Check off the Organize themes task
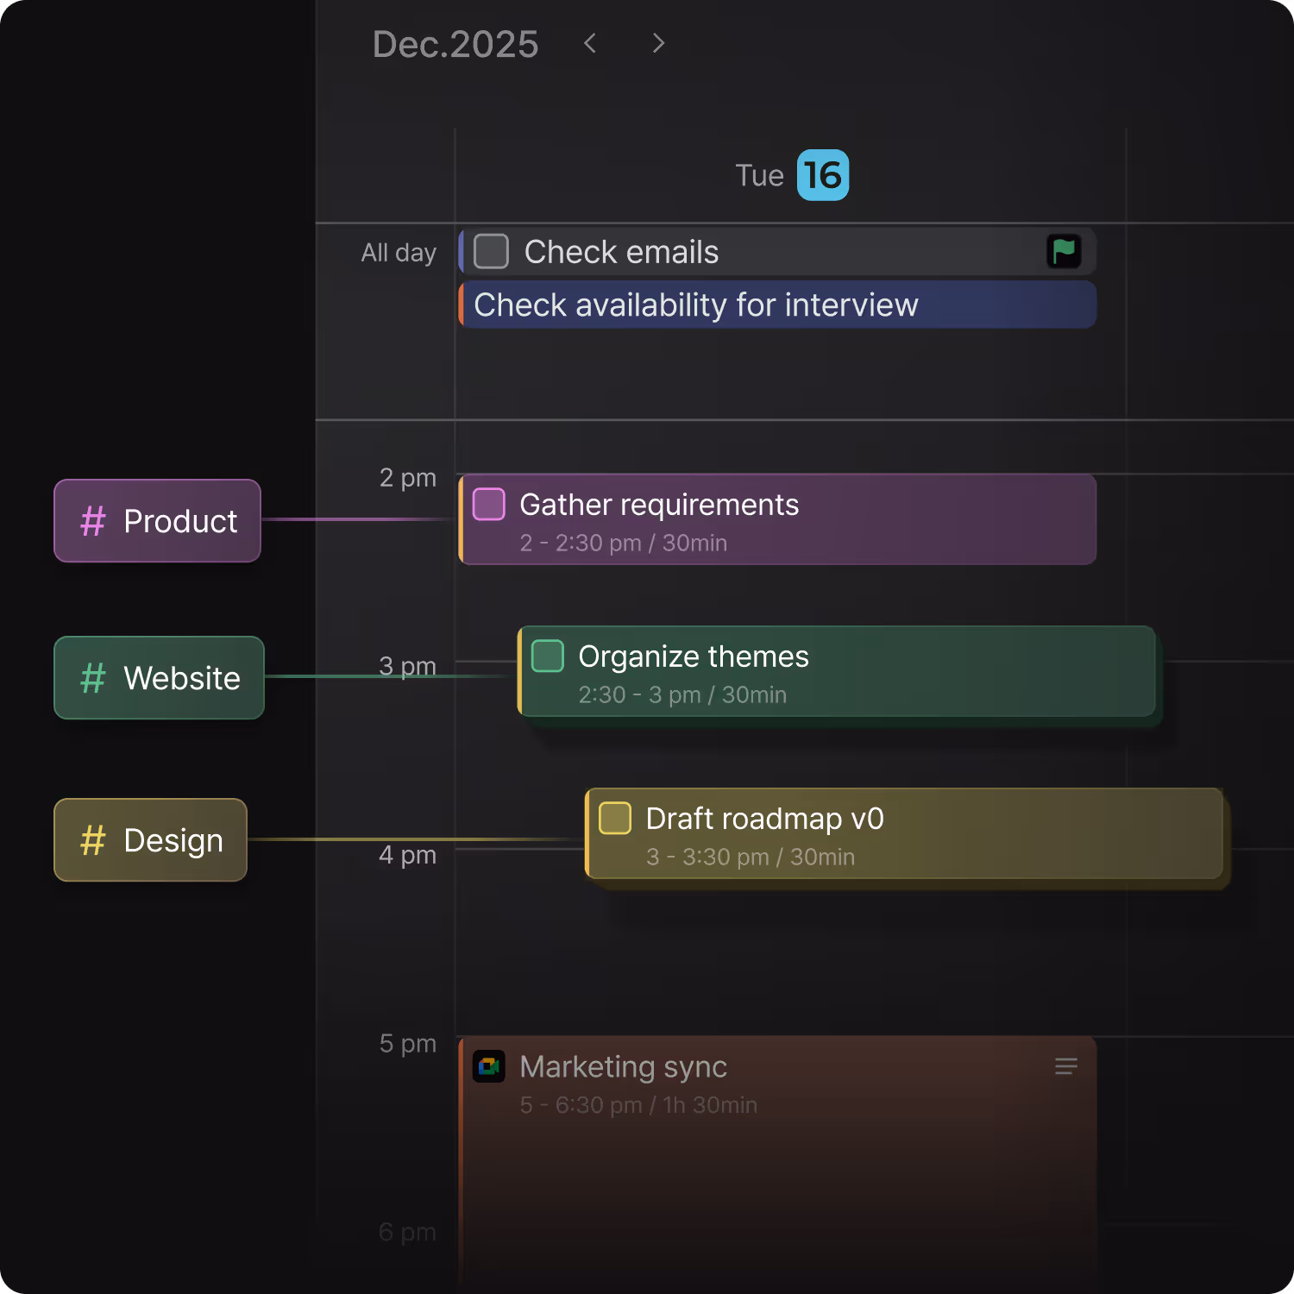Viewport: 1294px width, 1294px height. coord(548,656)
